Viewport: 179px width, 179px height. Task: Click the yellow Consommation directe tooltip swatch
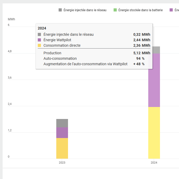40,45
